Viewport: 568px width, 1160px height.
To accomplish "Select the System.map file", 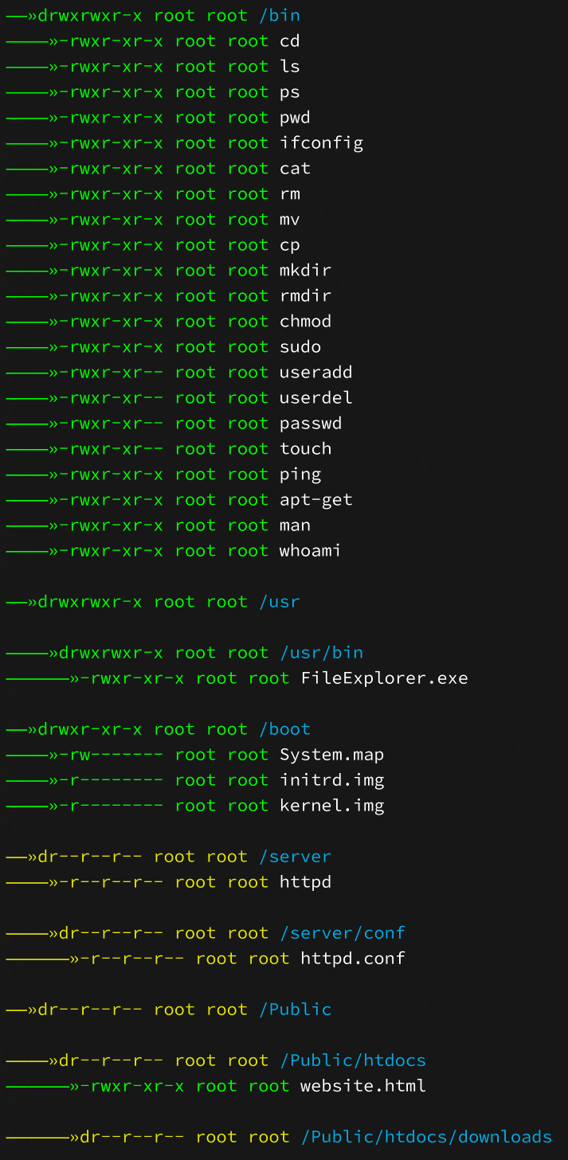I will pos(331,755).
